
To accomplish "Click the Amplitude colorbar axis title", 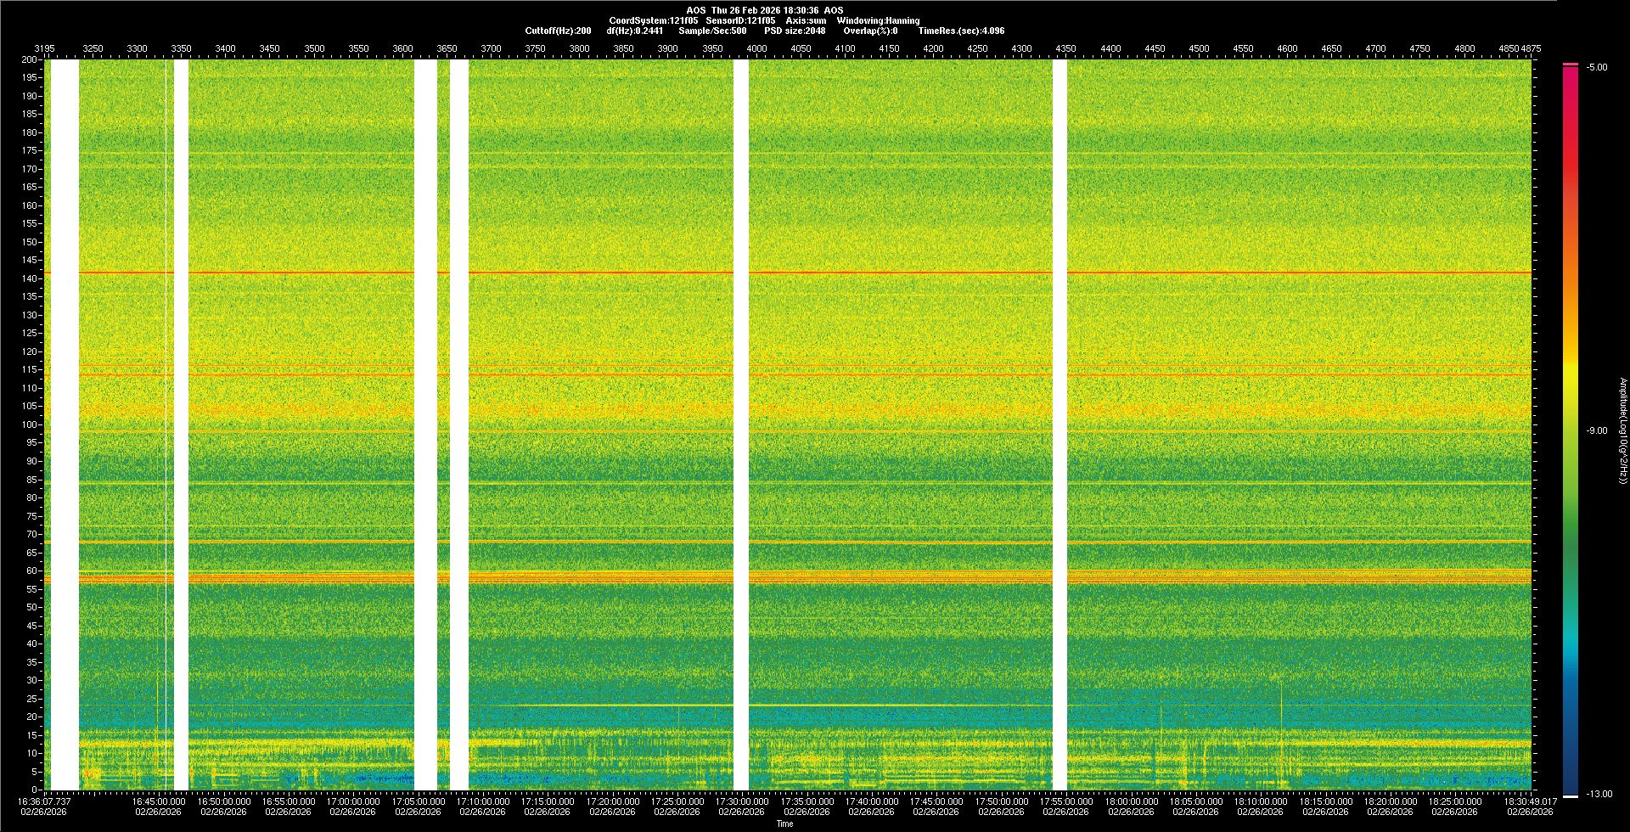I will [x=1622, y=430].
